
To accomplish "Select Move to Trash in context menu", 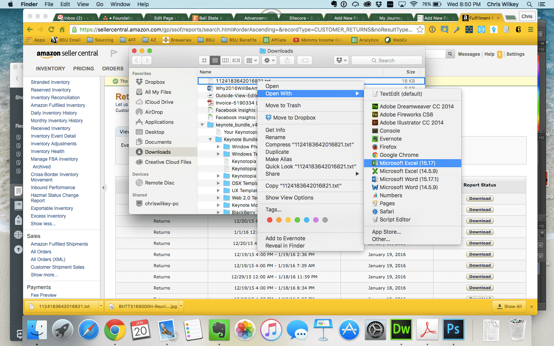I will (283, 105).
